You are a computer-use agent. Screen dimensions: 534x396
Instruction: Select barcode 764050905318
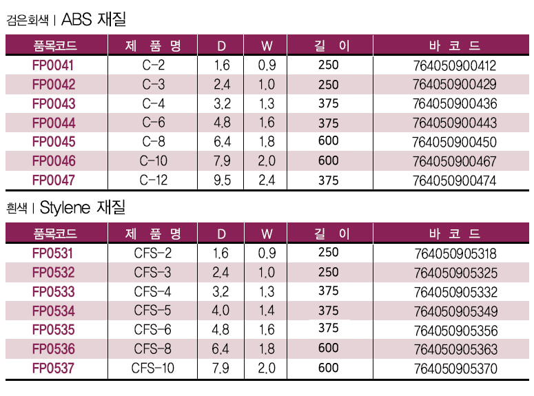click(455, 253)
